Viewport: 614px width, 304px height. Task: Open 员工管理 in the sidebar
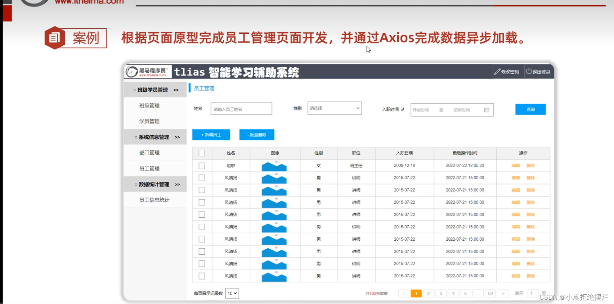click(x=149, y=168)
